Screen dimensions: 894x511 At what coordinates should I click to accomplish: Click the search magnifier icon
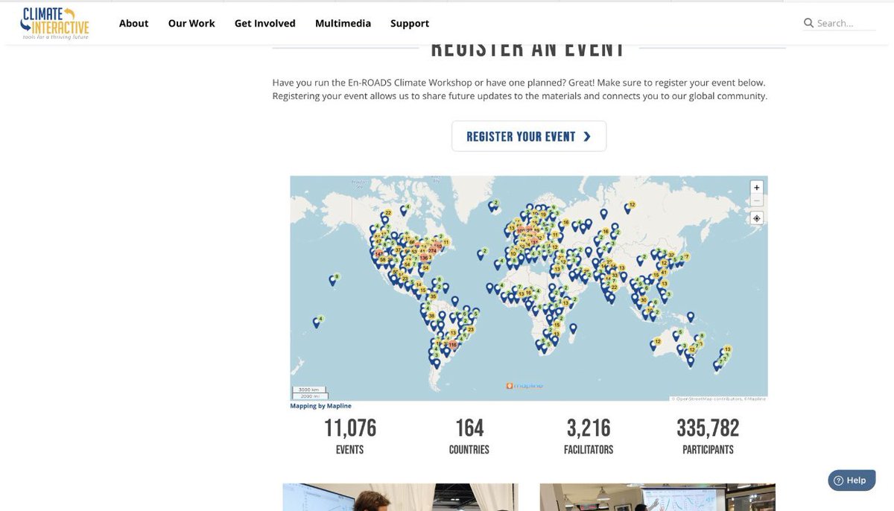pyautogui.click(x=808, y=23)
